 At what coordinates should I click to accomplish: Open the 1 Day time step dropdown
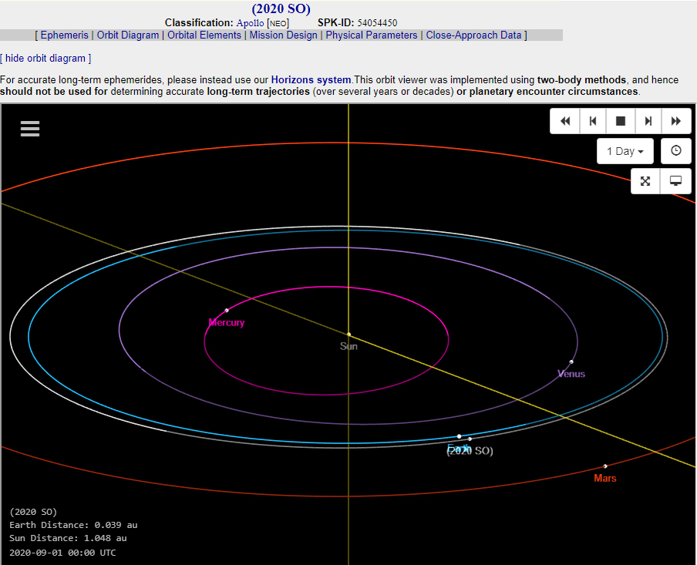click(625, 151)
